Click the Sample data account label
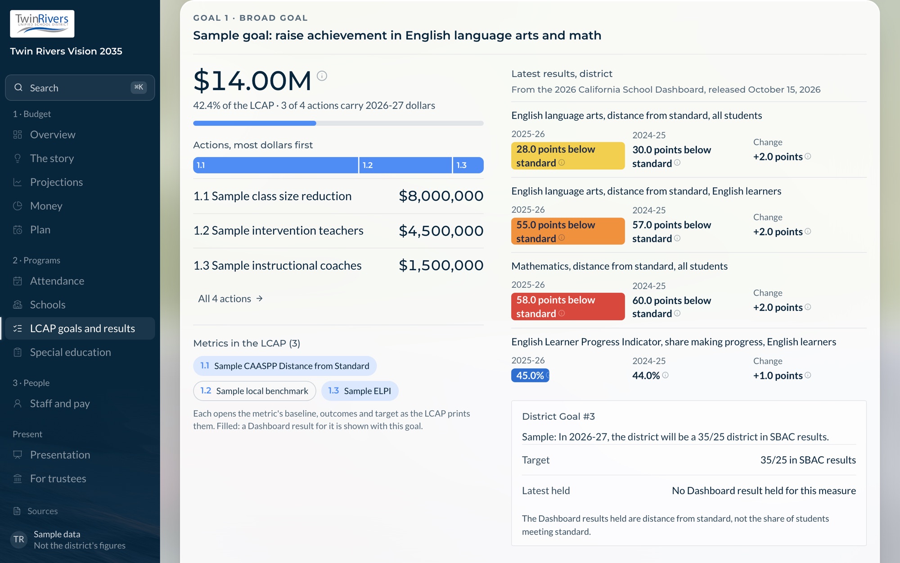900x563 pixels. (x=57, y=534)
